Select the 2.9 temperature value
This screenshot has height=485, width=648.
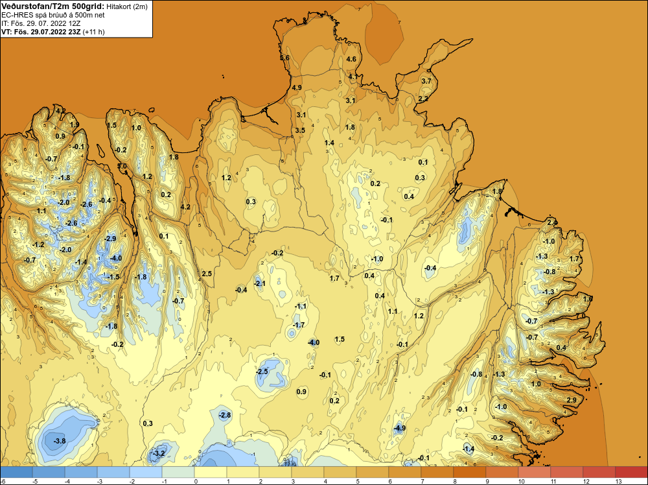572,400
